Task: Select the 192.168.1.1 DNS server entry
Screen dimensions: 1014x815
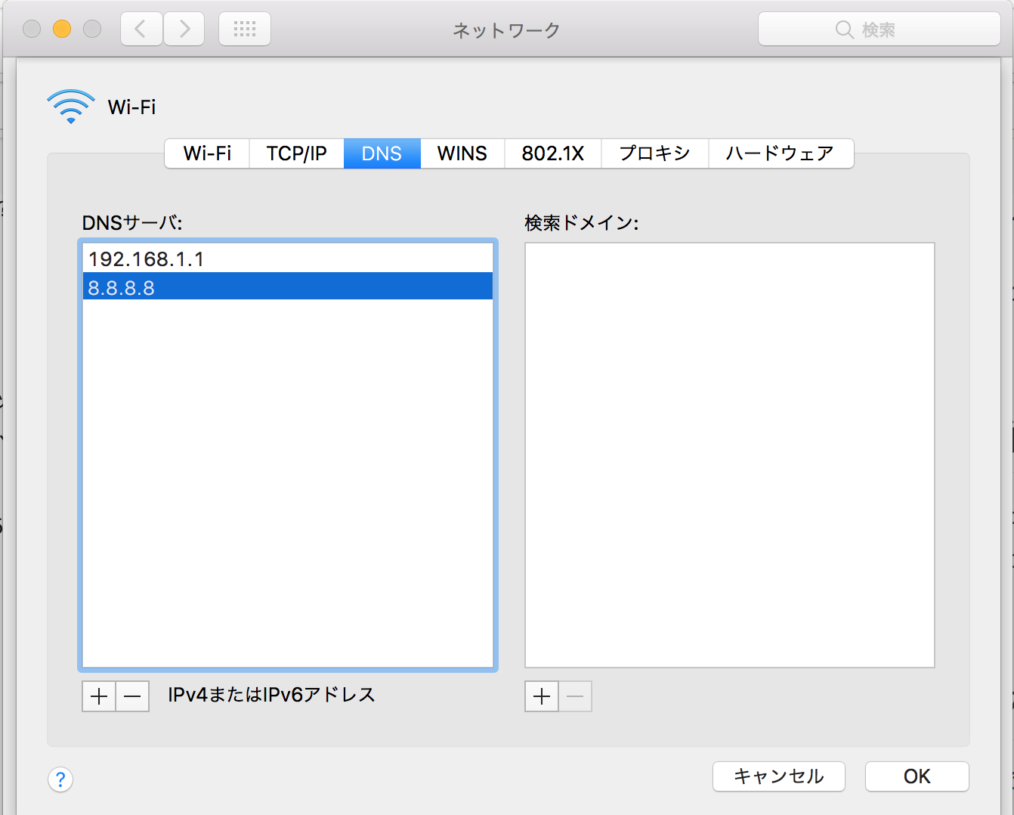Action: [287, 258]
